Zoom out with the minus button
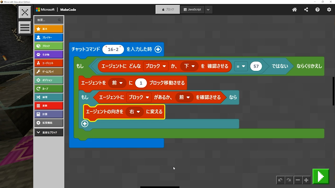This screenshot has height=188, width=335. (x=298, y=180)
